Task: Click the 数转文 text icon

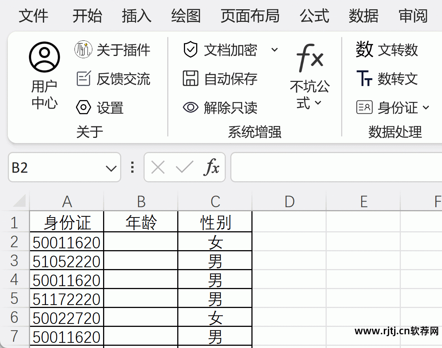Action: click(364, 78)
